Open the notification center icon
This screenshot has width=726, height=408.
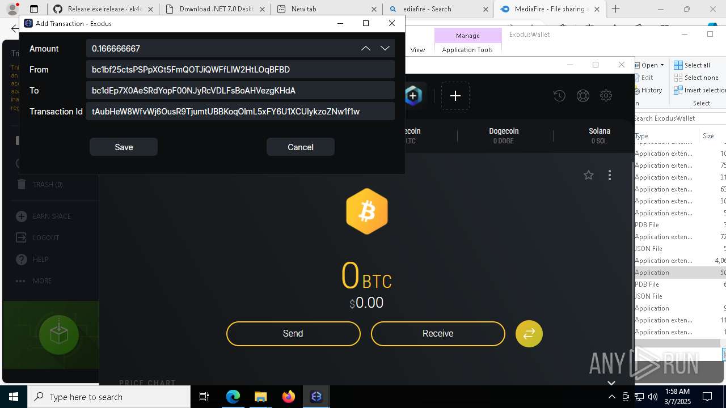tap(707, 397)
